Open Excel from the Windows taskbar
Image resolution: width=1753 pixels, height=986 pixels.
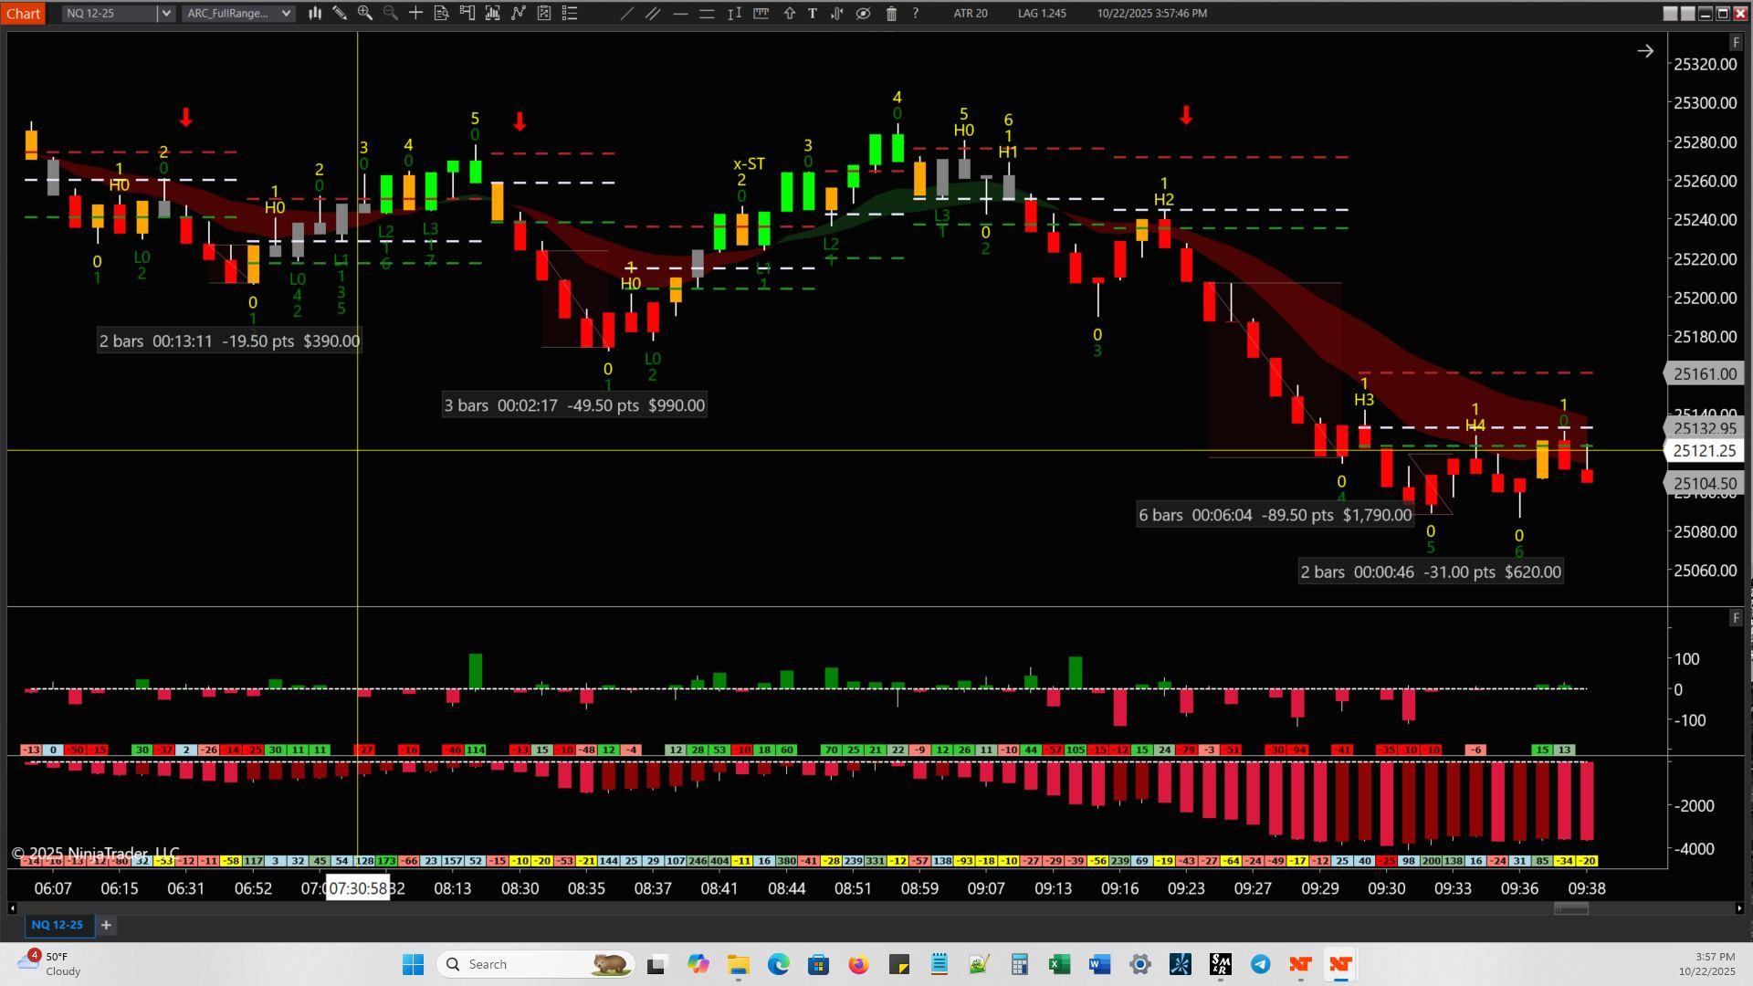1059,964
